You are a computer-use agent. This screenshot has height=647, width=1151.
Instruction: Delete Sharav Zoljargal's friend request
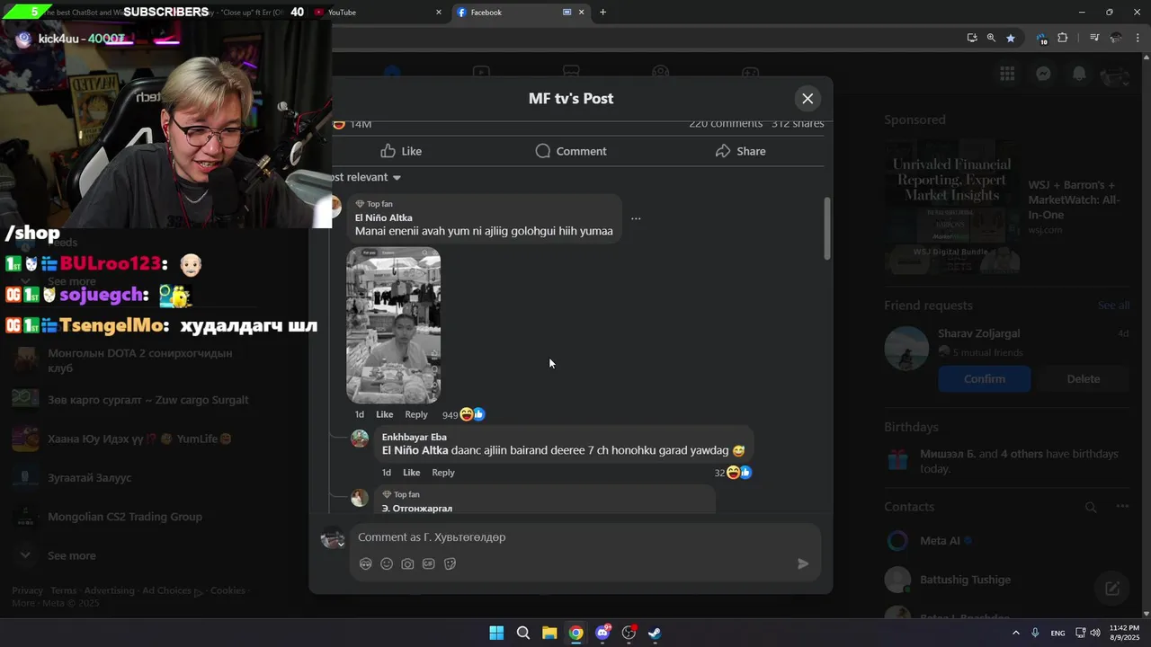(1084, 379)
